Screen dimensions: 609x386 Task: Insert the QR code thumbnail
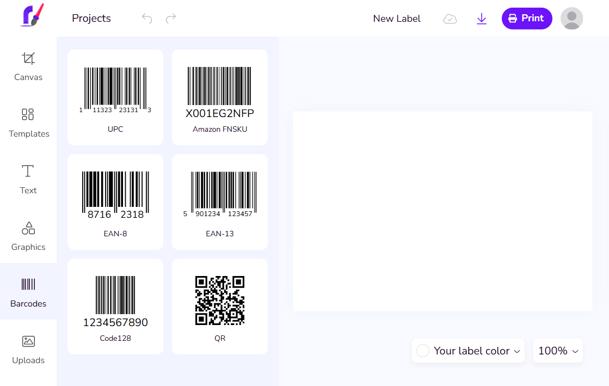click(x=220, y=307)
